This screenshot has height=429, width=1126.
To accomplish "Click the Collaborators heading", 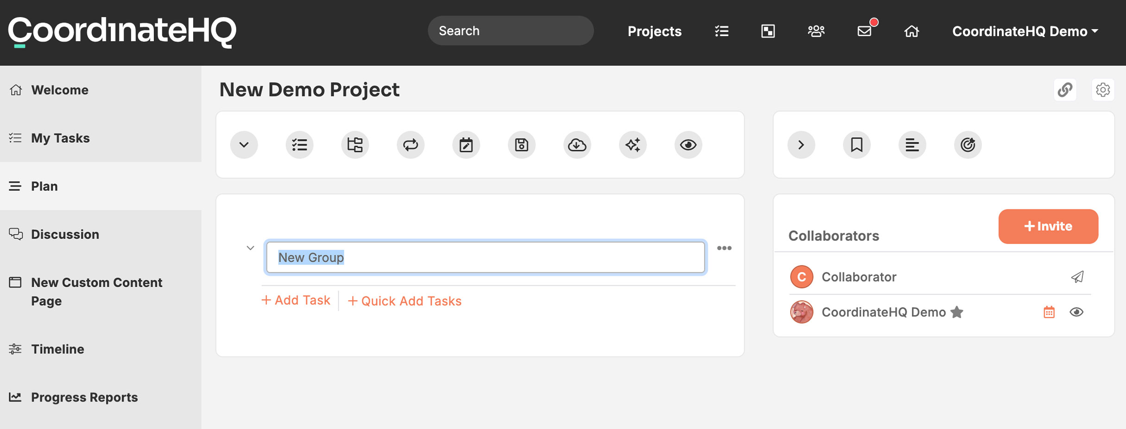I will 834,236.
